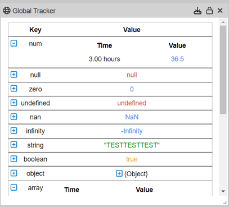
Task: Click the object key label
Action: (35, 173)
